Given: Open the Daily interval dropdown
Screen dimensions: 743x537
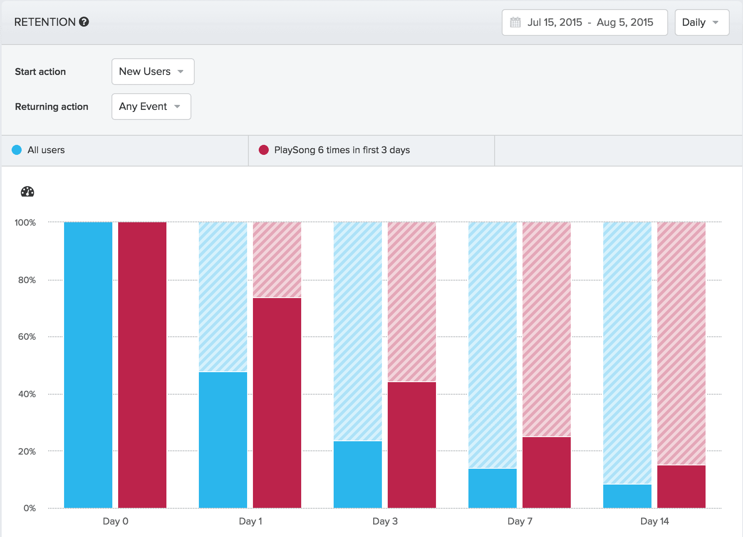Looking at the screenshot, I should pos(701,22).
